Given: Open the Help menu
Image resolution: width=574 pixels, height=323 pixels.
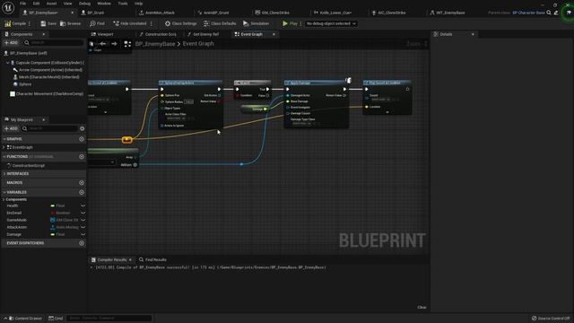Looking at the screenshot, I should (x=138, y=4).
